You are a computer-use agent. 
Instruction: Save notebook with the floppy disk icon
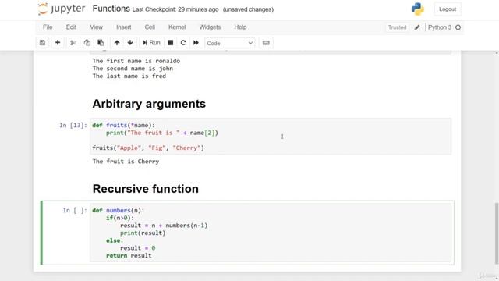[x=42, y=43]
